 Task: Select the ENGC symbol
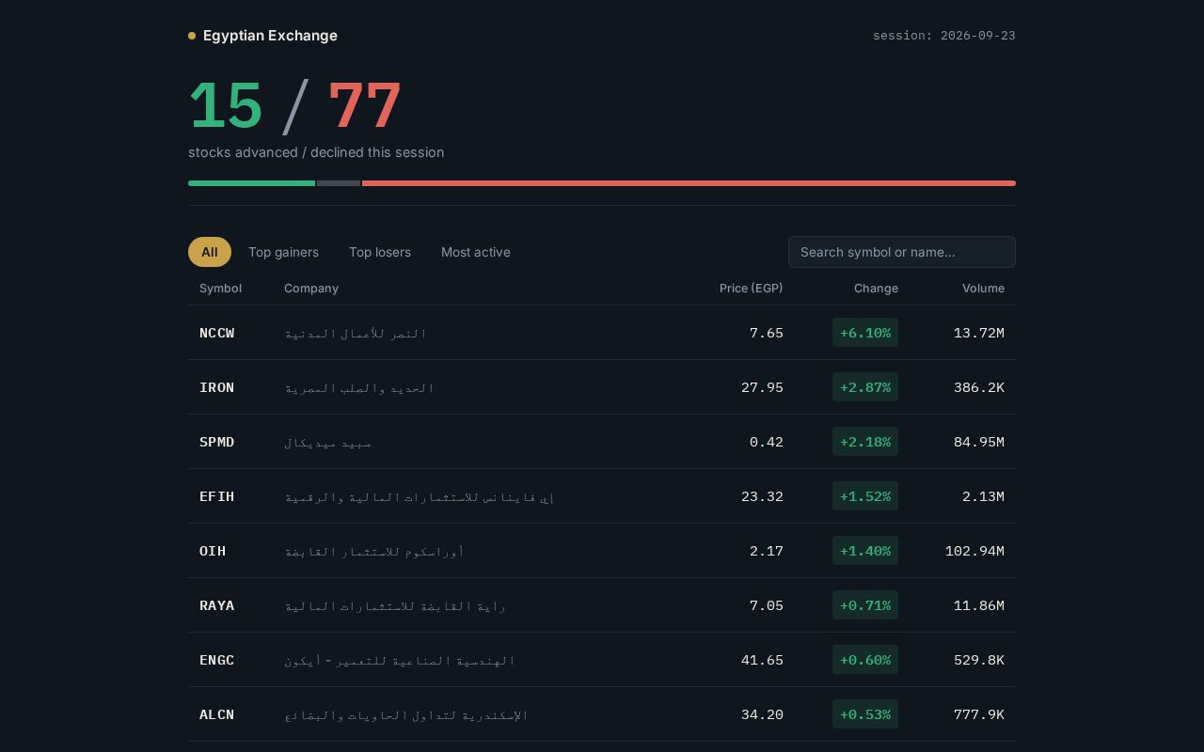pos(217,660)
